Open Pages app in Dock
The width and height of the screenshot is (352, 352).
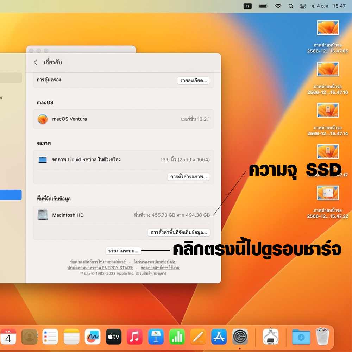coord(198,337)
